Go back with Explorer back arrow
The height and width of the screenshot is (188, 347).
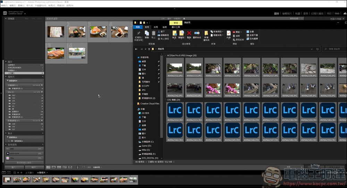tap(136, 49)
